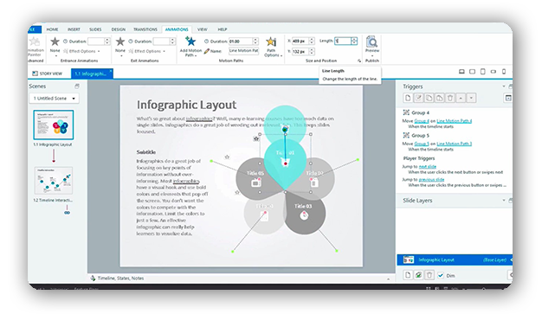Image resolution: width=542 pixels, height=314 pixels.
Task: Select the Entrance Animations None star icon
Action: pyautogui.click(x=55, y=42)
